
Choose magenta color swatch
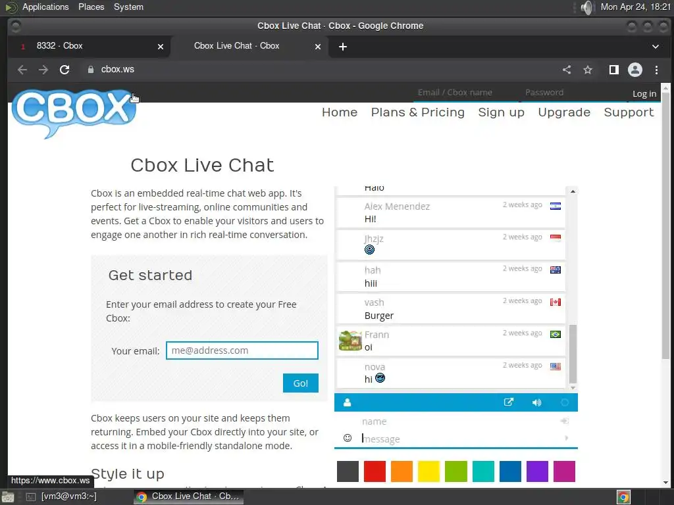[x=564, y=471]
